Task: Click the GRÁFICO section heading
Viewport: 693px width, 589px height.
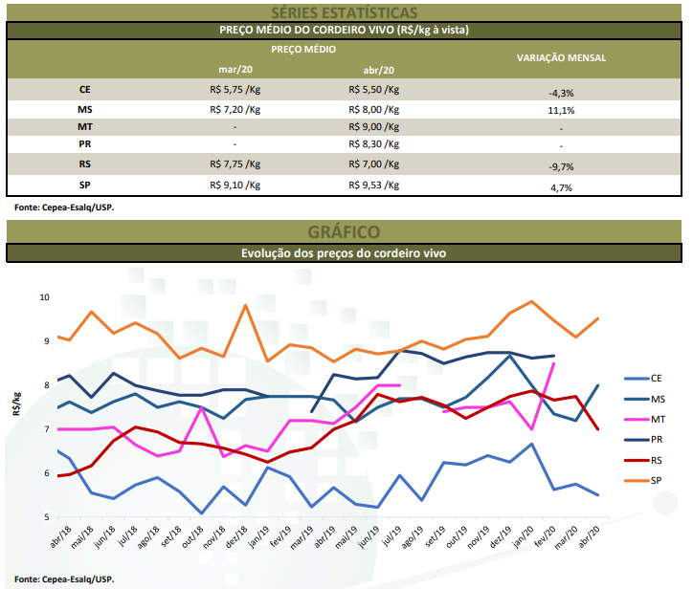Action: click(344, 232)
